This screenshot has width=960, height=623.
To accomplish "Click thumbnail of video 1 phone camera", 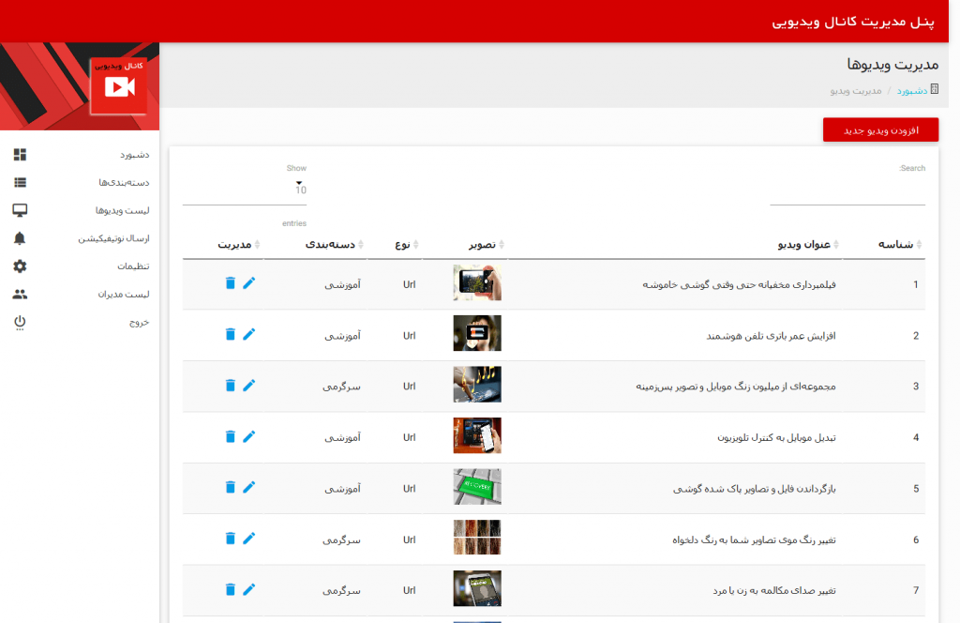I will 477,282.
